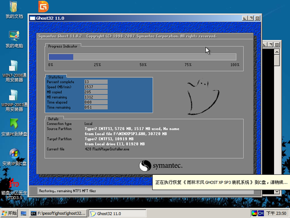Open the orange DiskGenius desktop icon
This screenshot has height=218, width=290.
[43, 7]
